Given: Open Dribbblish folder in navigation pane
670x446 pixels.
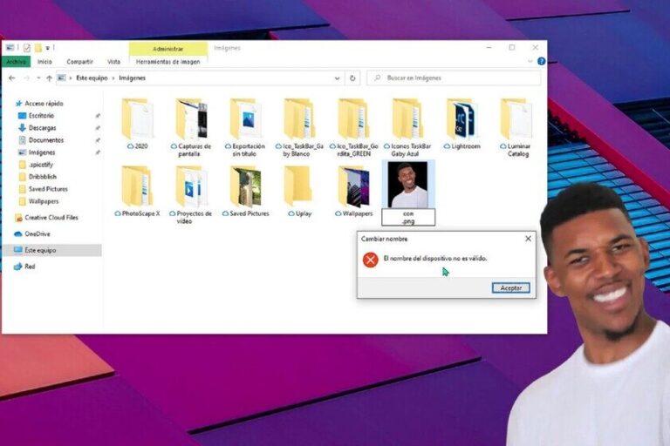Looking at the screenshot, I should (x=38, y=177).
